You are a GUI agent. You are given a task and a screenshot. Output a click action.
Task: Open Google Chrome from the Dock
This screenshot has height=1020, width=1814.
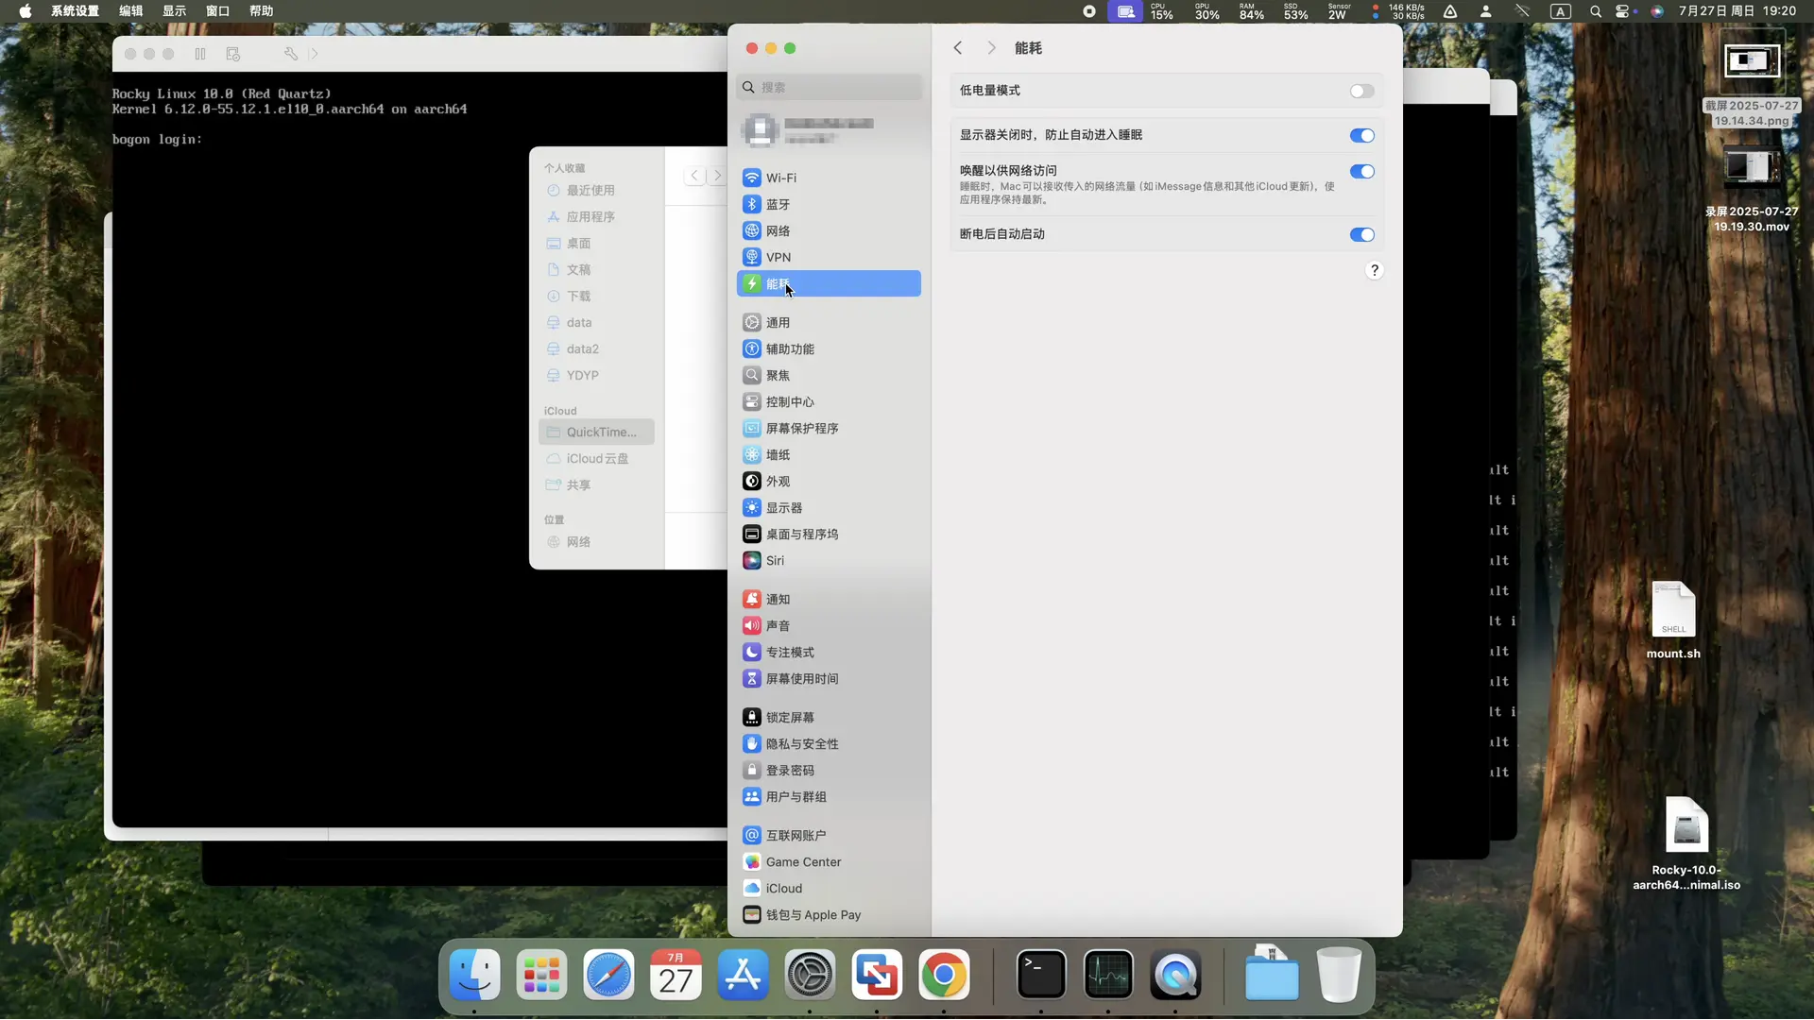pyautogui.click(x=944, y=975)
